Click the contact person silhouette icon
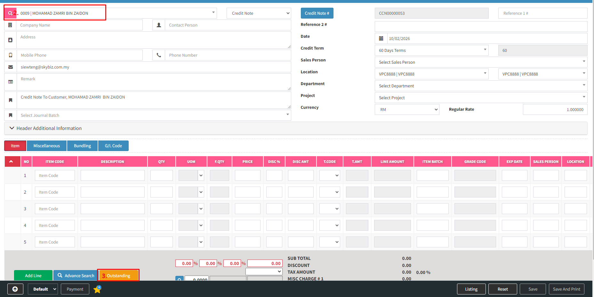Viewport: 594px width, 297px height. pyautogui.click(x=159, y=25)
